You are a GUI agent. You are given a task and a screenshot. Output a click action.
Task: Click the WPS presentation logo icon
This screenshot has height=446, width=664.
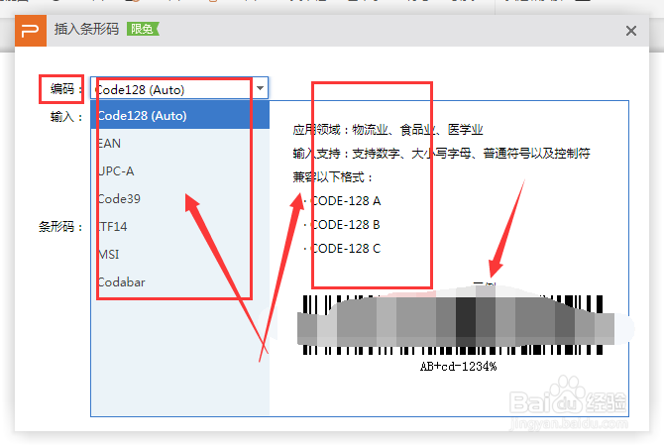31,31
